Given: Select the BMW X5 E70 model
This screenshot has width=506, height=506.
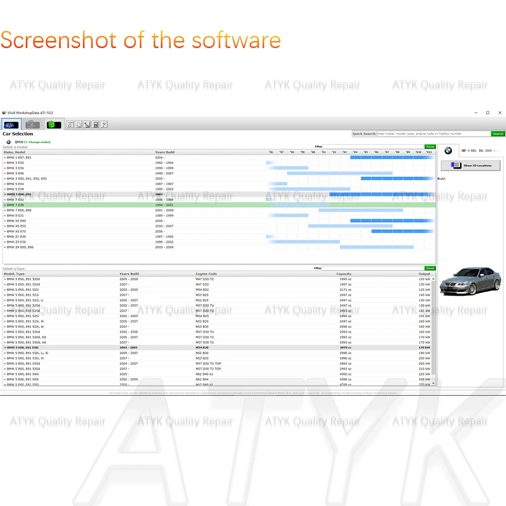Looking at the screenshot, I should click(x=219, y=231).
